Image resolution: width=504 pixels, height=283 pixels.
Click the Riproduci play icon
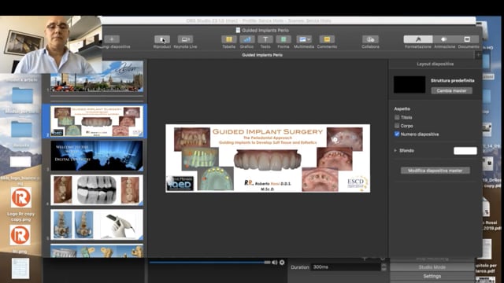(162, 39)
